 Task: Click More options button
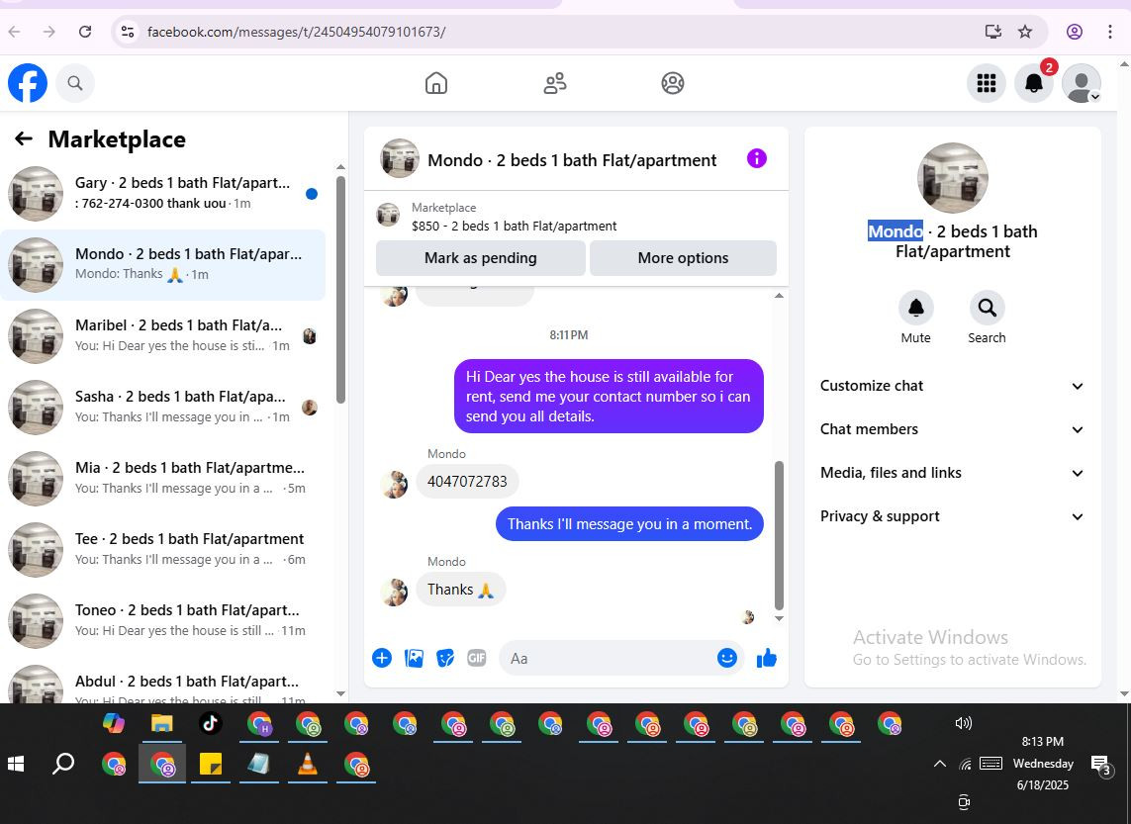[683, 258]
